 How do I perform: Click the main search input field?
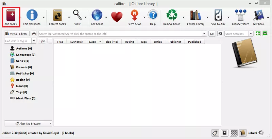(x=120, y=34)
